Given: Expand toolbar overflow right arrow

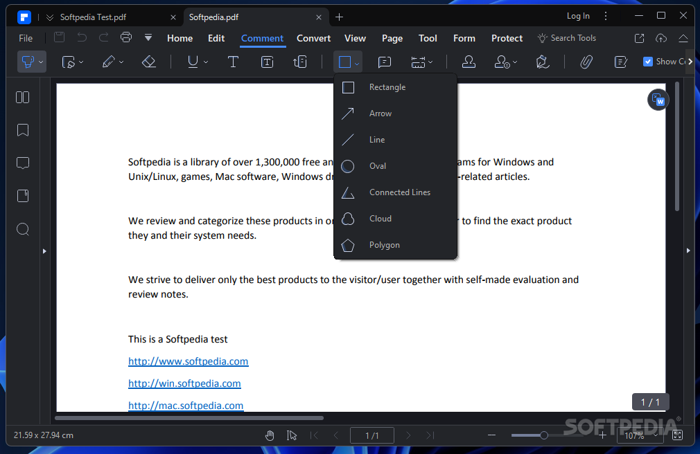Looking at the screenshot, I should point(690,62).
